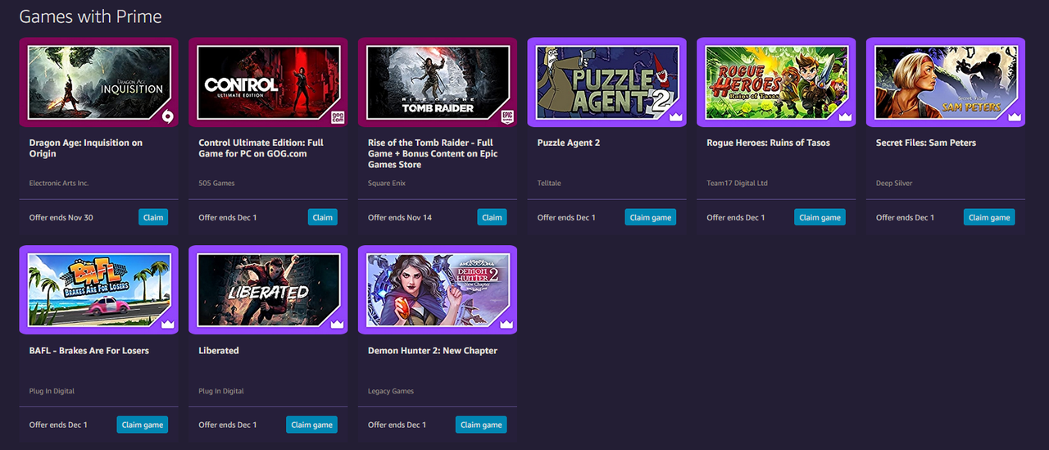Viewport: 1049px width, 450px height.
Task: Click the crown icon on Rogue Heroes card
Action: pyautogui.click(x=845, y=117)
